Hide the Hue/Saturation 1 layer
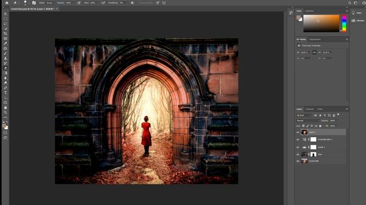The height and width of the screenshot is (205, 366). click(x=297, y=140)
